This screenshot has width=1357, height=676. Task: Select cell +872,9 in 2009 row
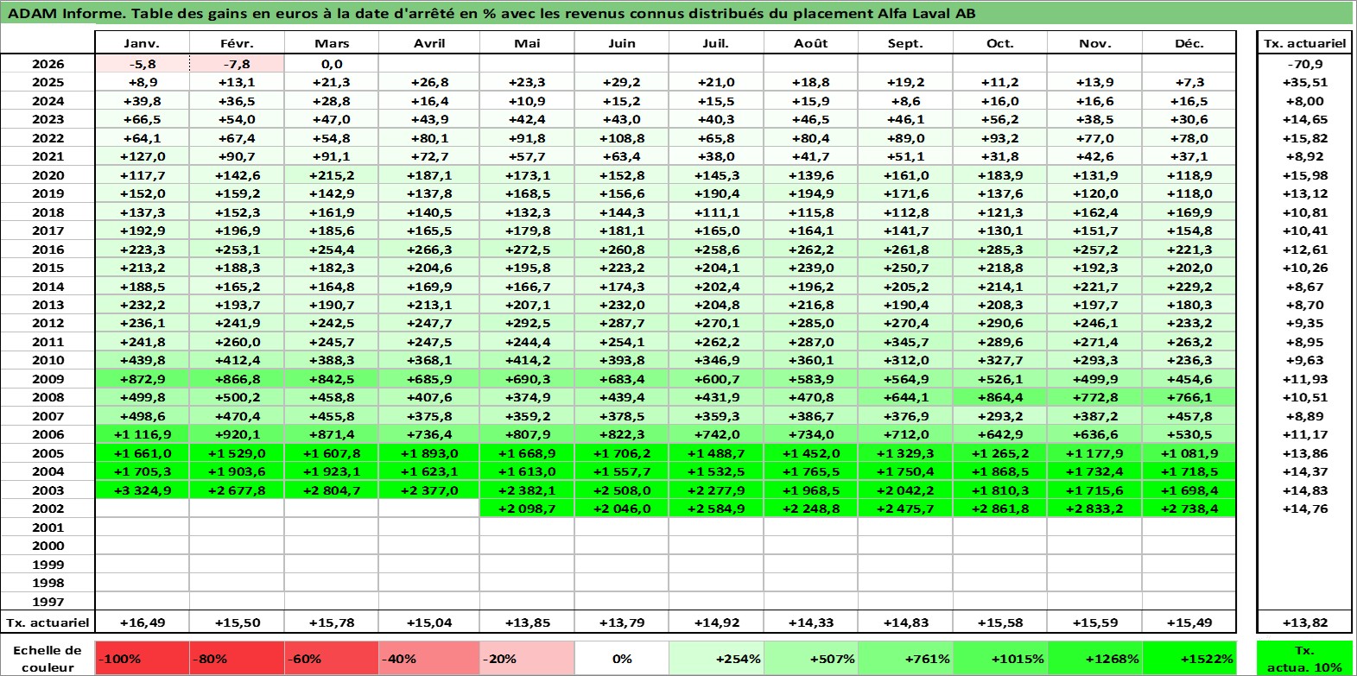click(x=142, y=379)
